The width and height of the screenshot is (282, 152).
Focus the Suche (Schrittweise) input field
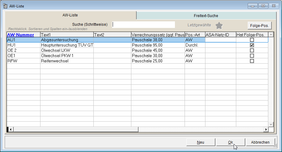pyautogui.click(x=143, y=25)
